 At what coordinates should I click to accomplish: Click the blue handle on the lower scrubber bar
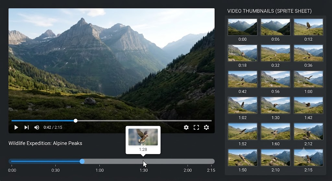click(82, 161)
